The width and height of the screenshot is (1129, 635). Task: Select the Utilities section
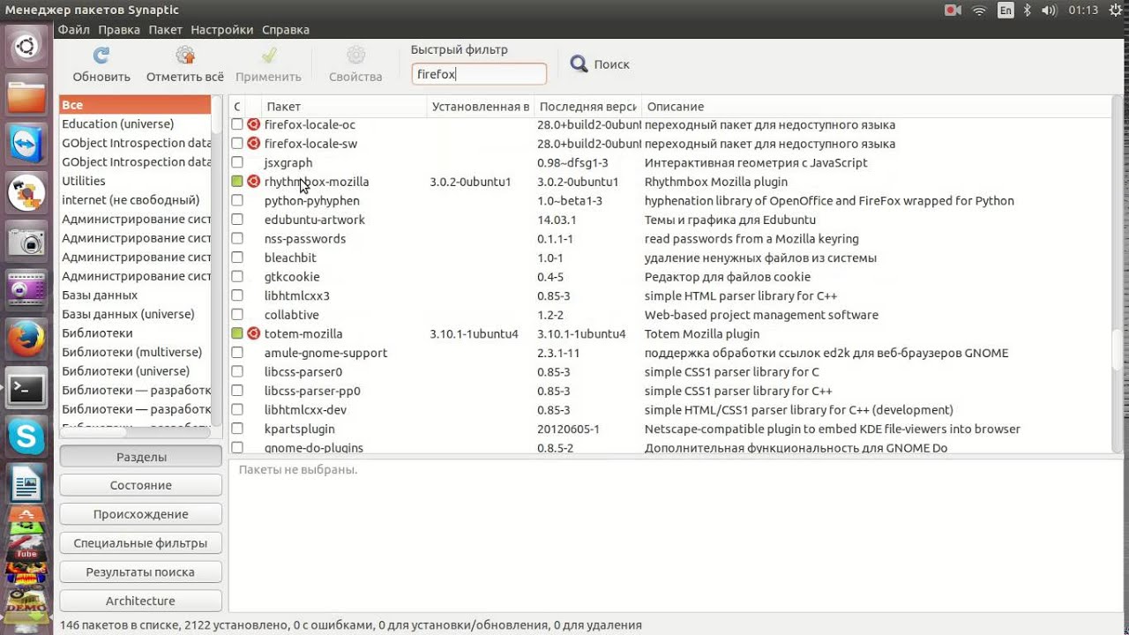(x=135, y=181)
